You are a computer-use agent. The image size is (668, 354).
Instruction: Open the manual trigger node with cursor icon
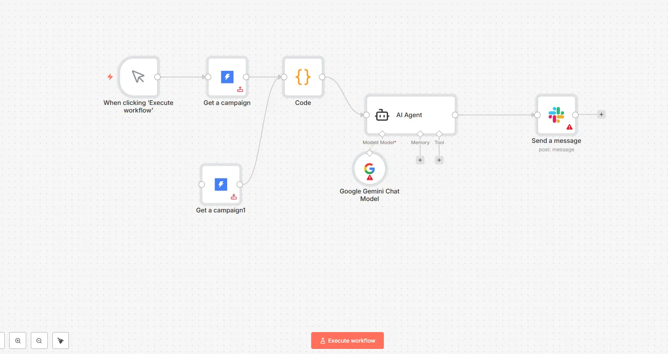click(x=138, y=77)
